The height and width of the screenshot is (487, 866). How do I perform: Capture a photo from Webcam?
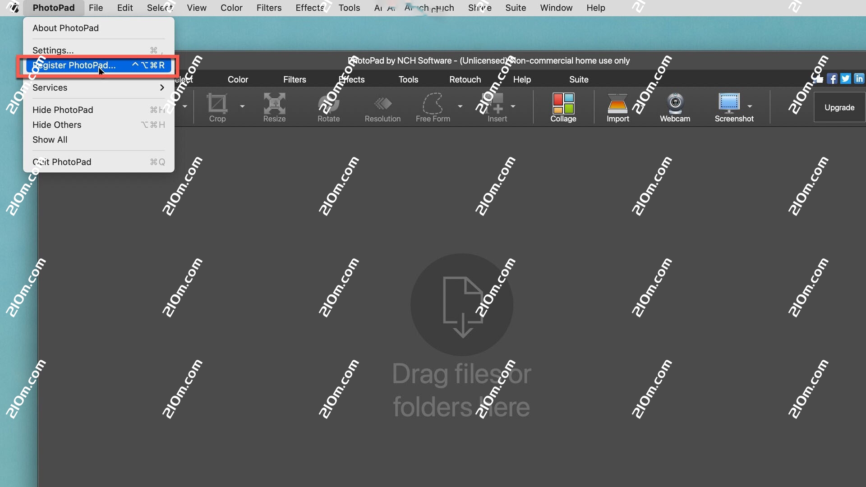pos(675,107)
